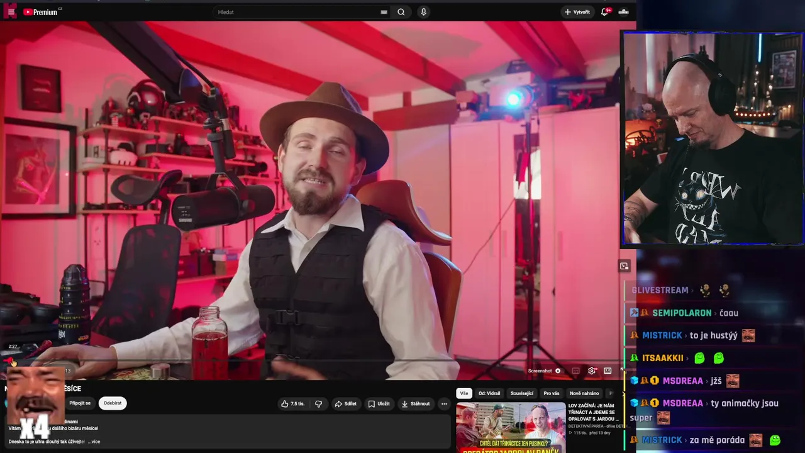This screenshot has width=805, height=453.
Task: Share the video via Sdílet
Action: 345,404
